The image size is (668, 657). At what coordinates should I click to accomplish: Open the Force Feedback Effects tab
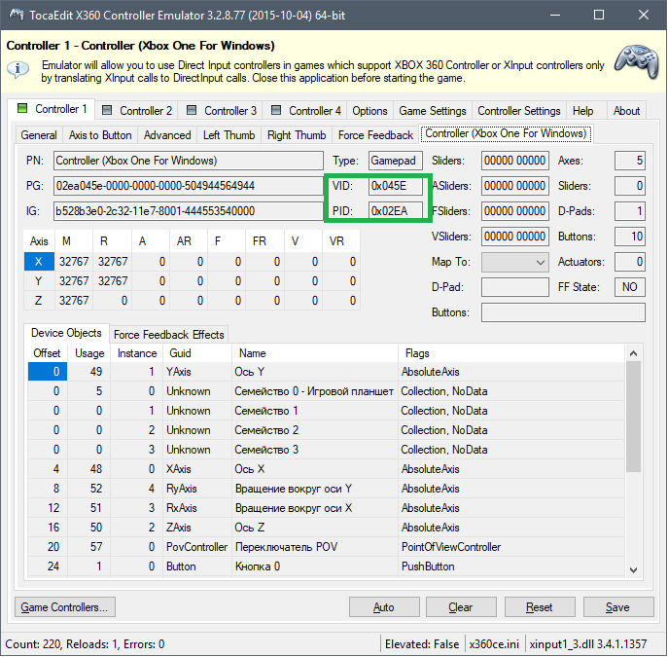tap(169, 335)
